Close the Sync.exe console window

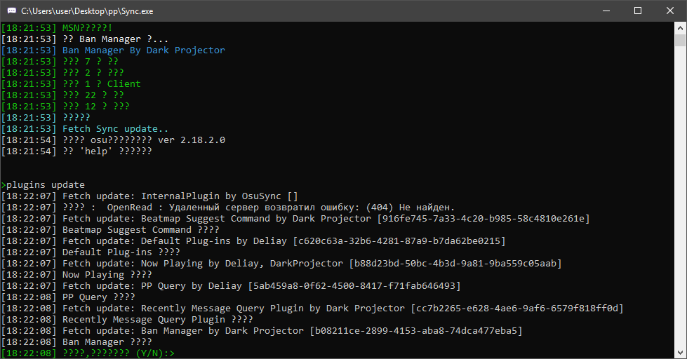tap(670, 11)
